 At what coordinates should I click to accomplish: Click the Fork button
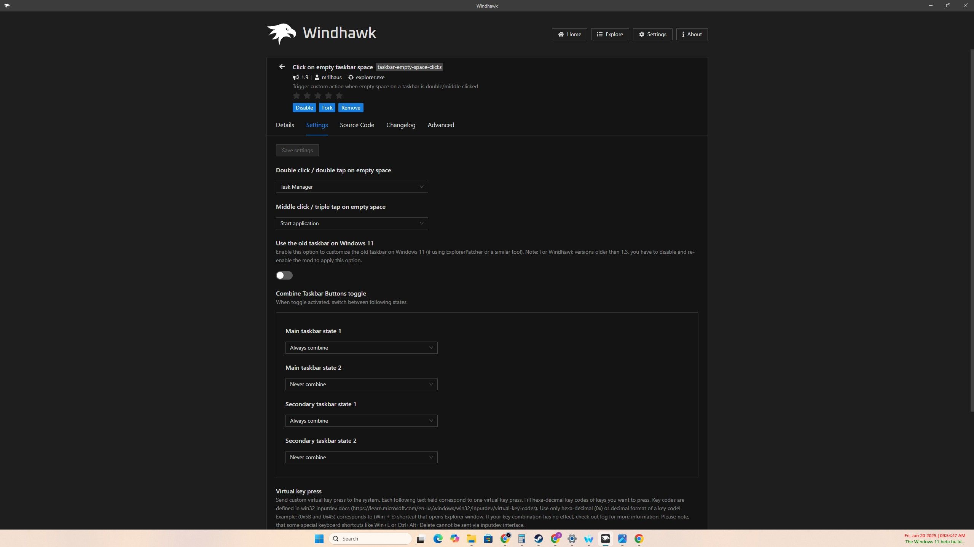point(327,108)
